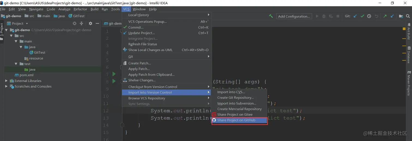The height and width of the screenshot is (141, 412).
Task: Open the Git submenu in VCS menu
Action: pyautogui.click(x=167, y=56)
